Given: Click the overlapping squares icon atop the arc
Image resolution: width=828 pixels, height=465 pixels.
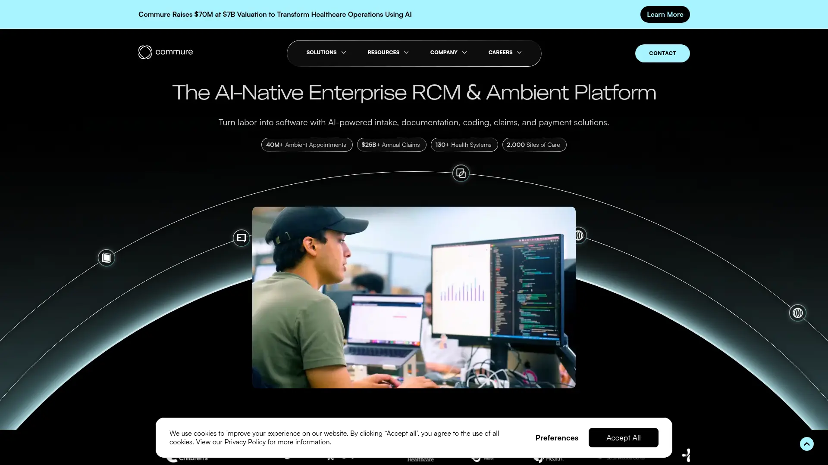Looking at the screenshot, I should [x=461, y=173].
